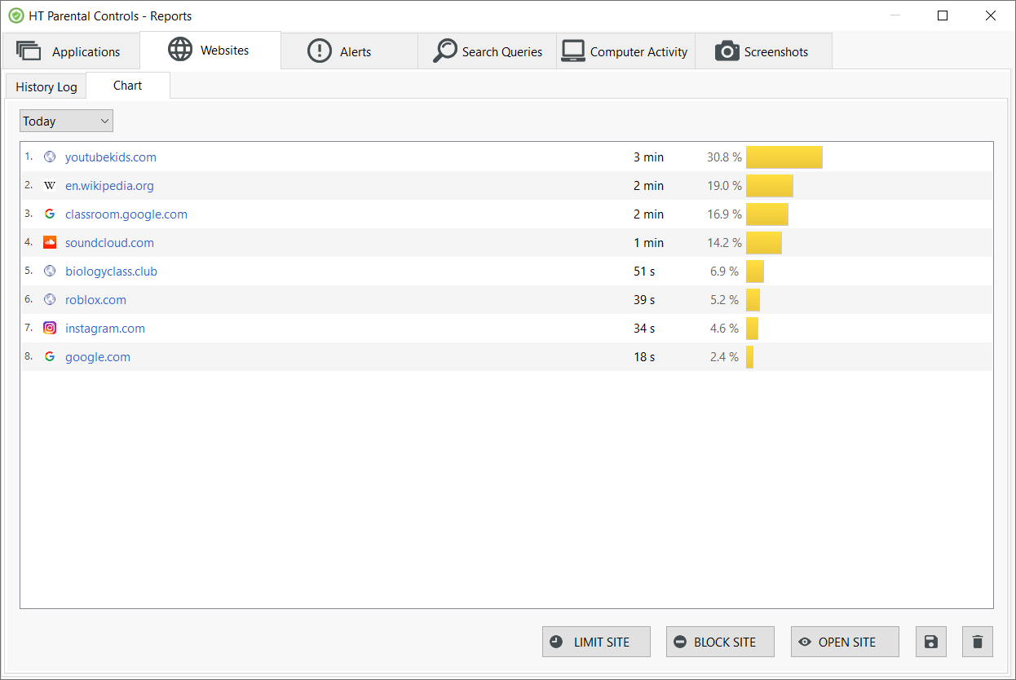Open the youtubekids.com link
This screenshot has height=680, width=1016.
point(111,157)
